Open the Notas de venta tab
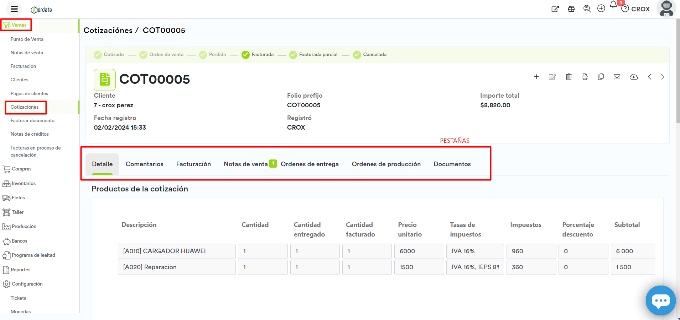The height and width of the screenshot is (320, 680). pyautogui.click(x=246, y=164)
